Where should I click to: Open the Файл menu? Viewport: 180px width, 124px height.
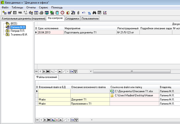pyautogui.click(x=5, y=8)
